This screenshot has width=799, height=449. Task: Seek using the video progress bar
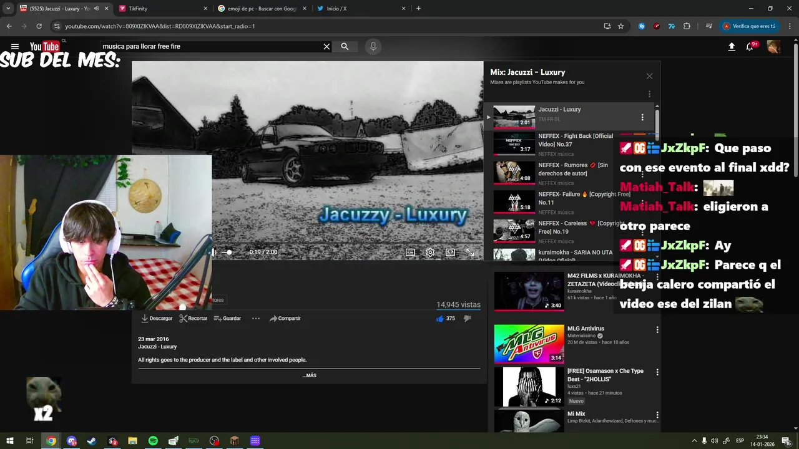coord(348,243)
